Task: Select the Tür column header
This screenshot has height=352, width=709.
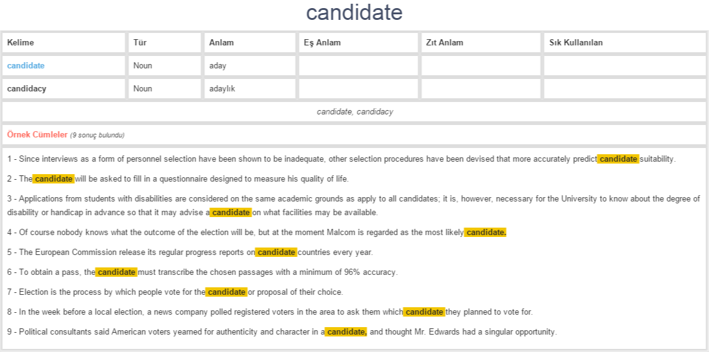Action: click(140, 42)
